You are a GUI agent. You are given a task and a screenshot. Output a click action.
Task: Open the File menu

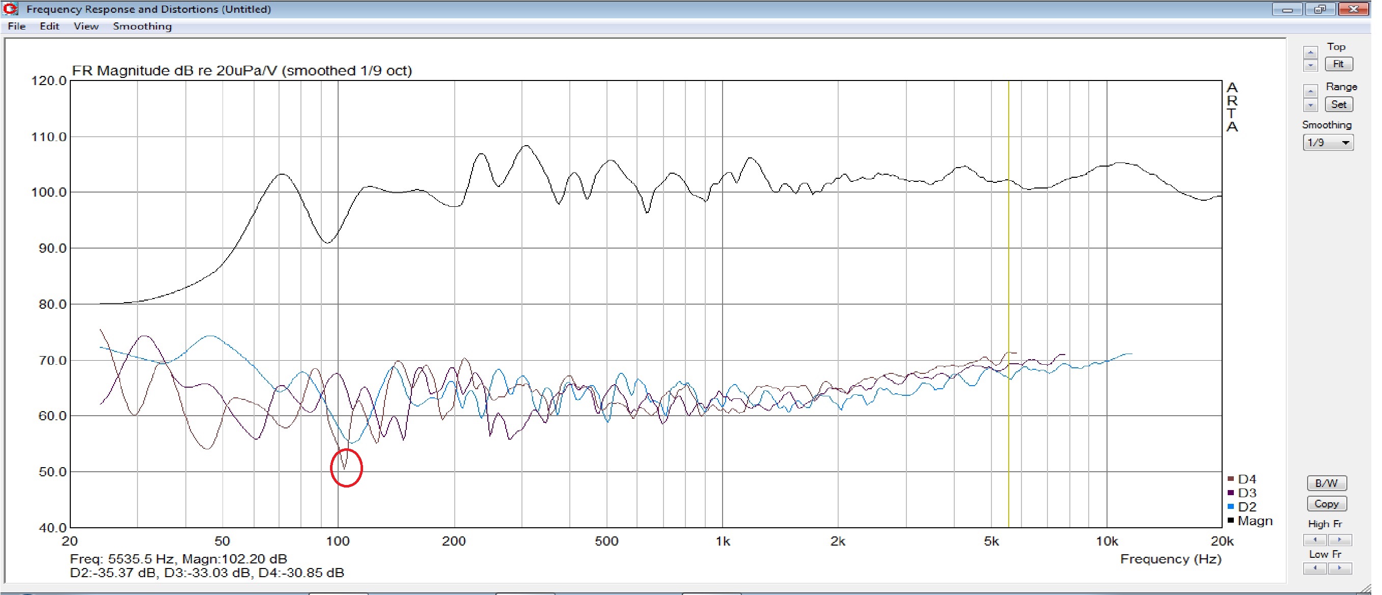coord(17,26)
